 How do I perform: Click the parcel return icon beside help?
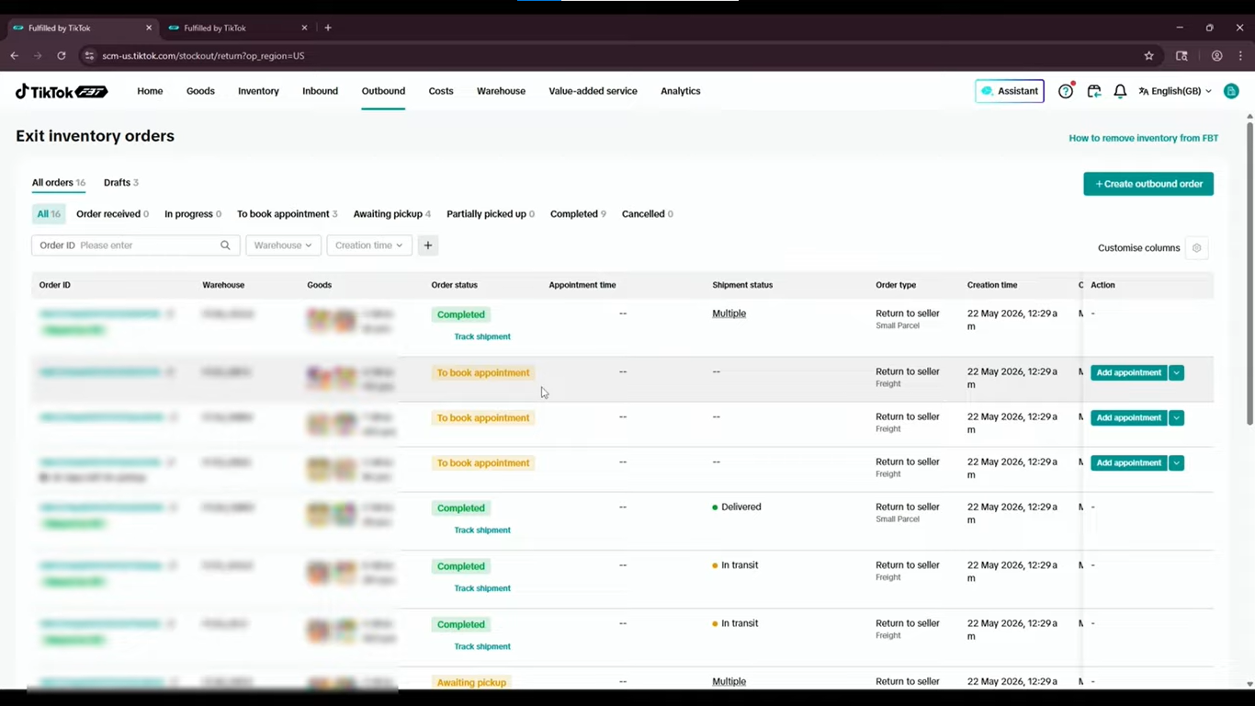coord(1093,91)
